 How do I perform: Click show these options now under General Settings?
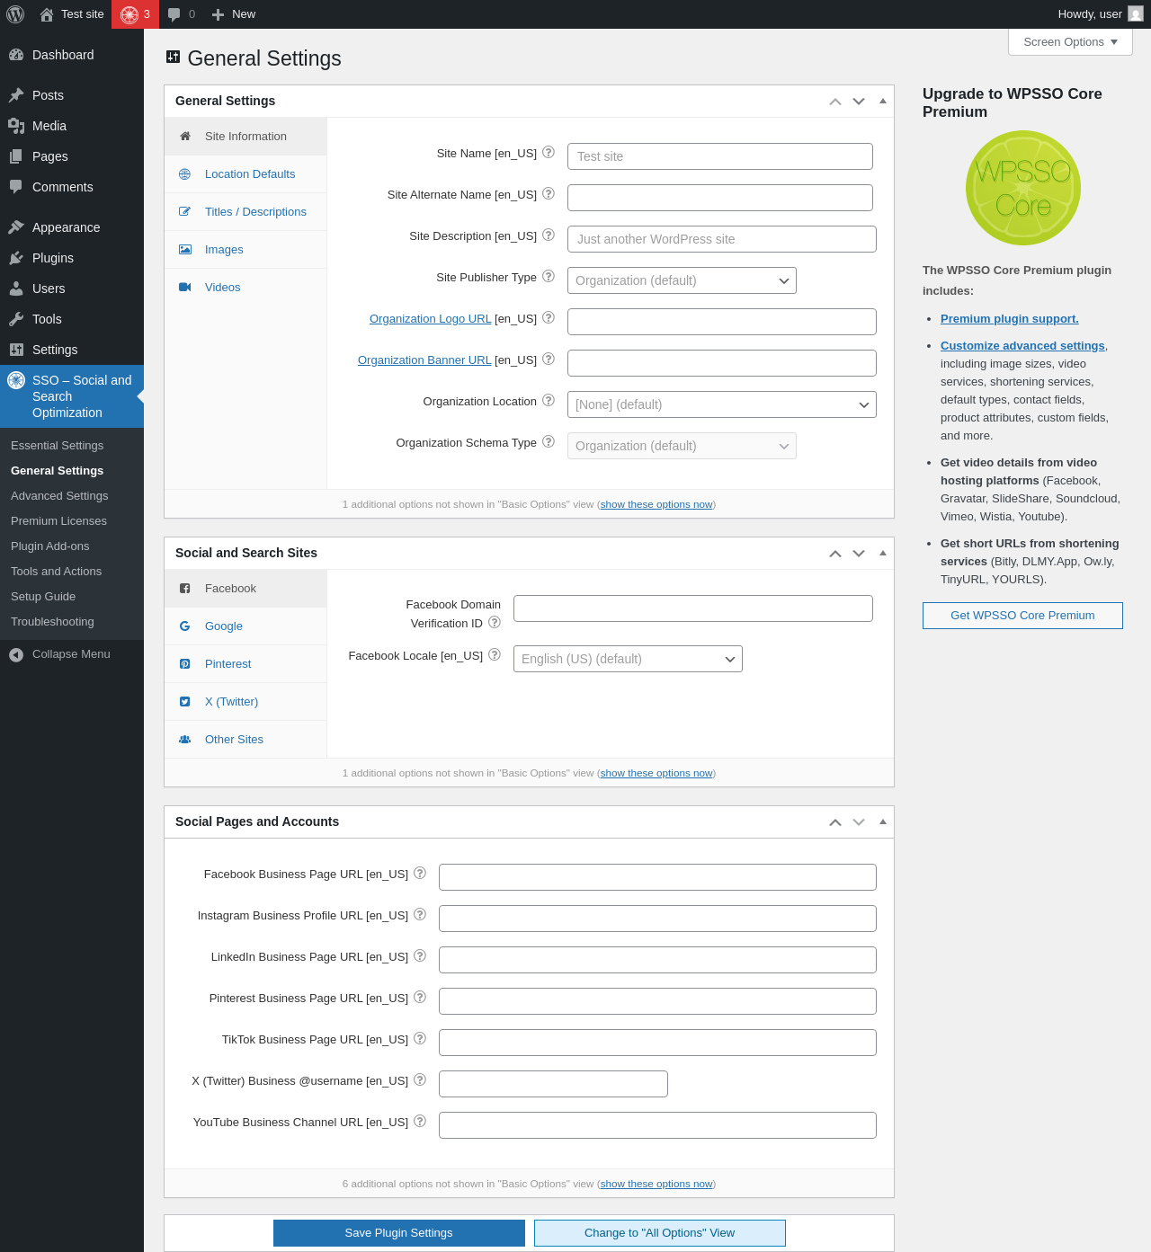656,504
